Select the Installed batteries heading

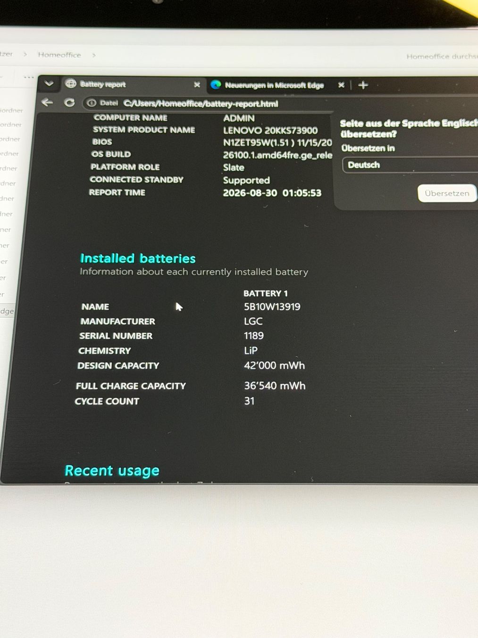tap(138, 258)
